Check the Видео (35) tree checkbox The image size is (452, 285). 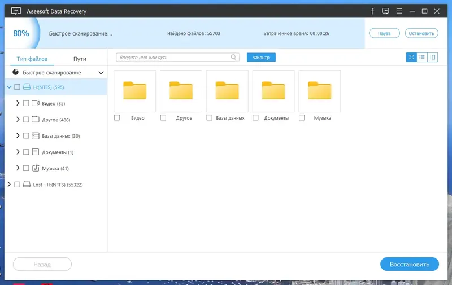(26, 103)
